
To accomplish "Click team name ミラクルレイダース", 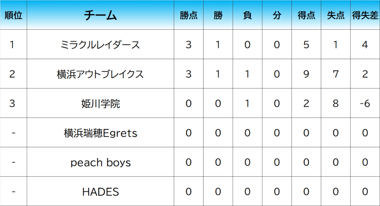I will [100, 45].
